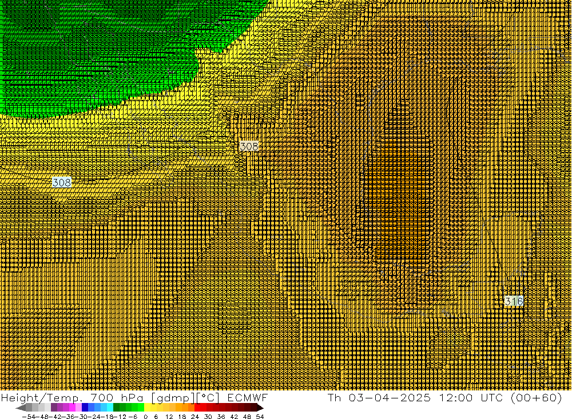Click the '[°C]' unit label
This screenshot has height=419, width=572.
(208, 398)
